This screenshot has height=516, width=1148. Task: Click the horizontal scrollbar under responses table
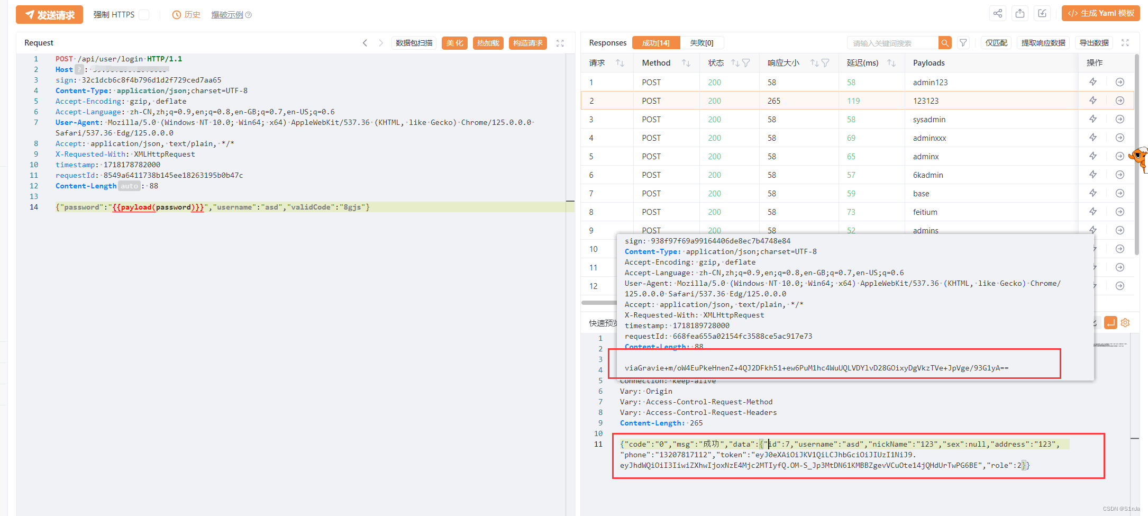[x=599, y=303]
